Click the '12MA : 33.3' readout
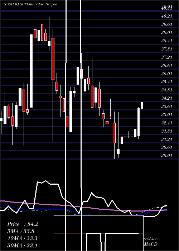This screenshot has width=179, height=251. (23, 238)
